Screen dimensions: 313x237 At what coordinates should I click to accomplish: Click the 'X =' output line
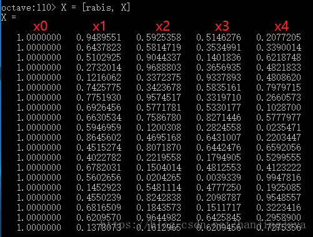9,17
